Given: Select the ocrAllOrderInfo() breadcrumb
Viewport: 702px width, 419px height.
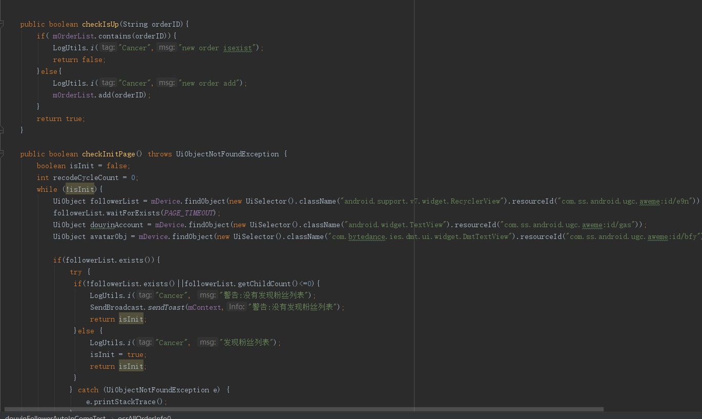Looking at the screenshot, I should click(x=144, y=417).
